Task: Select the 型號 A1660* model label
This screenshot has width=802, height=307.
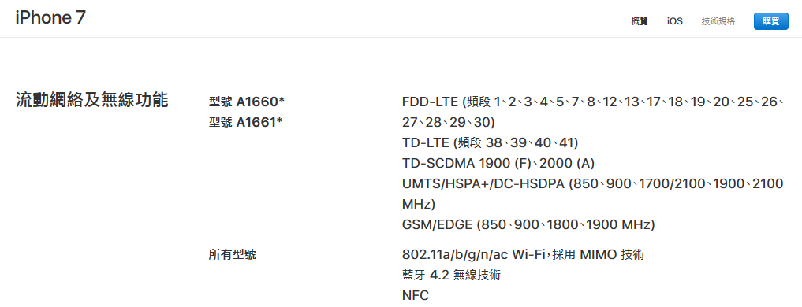Action: [x=247, y=102]
